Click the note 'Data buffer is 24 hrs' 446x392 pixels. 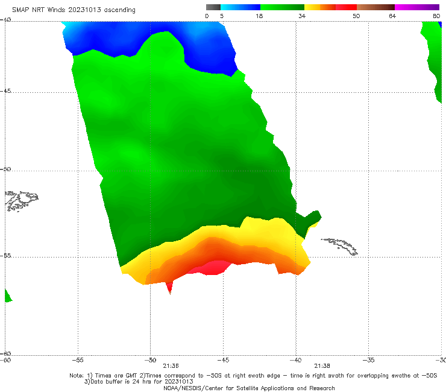139,382
